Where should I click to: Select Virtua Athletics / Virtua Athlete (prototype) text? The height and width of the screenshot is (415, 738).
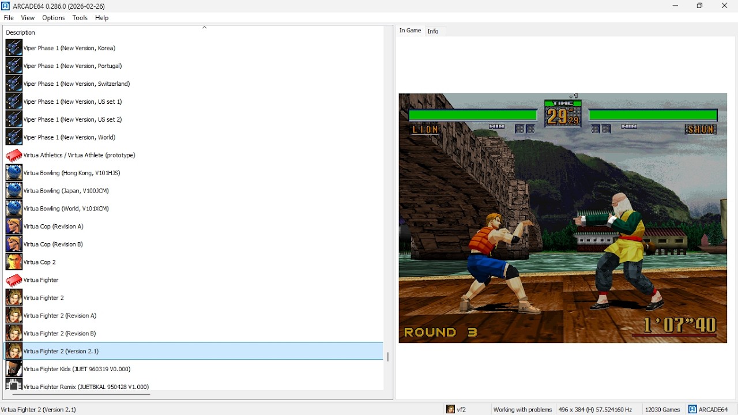coord(80,156)
